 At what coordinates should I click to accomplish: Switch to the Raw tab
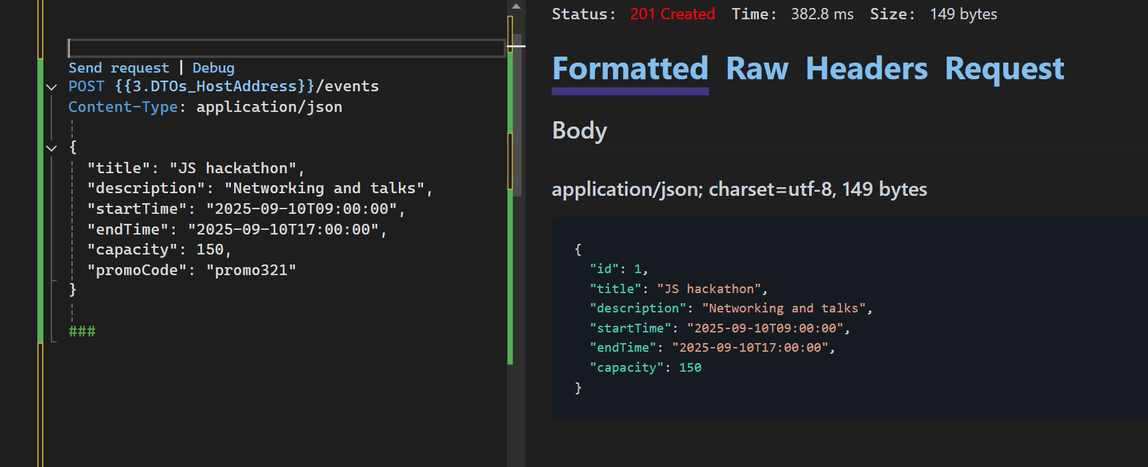click(x=757, y=69)
